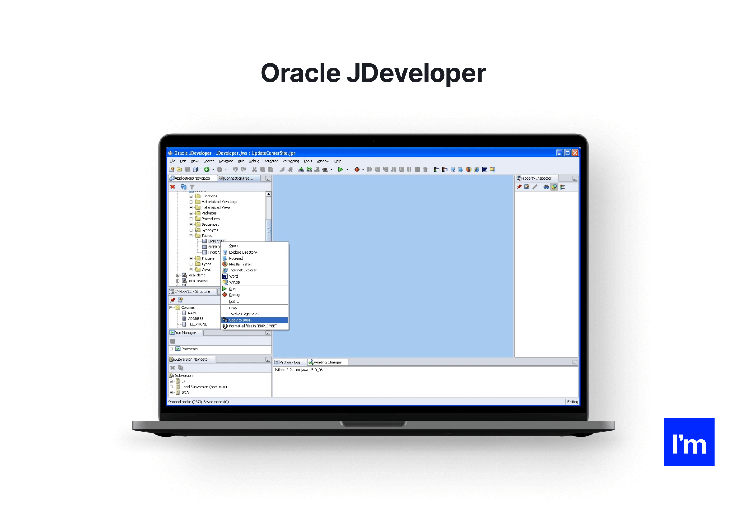The height and width of the screenshot is (505, 747).
Task: Open the Back button history dropdown arrow
Action: (x=213, y=170)
